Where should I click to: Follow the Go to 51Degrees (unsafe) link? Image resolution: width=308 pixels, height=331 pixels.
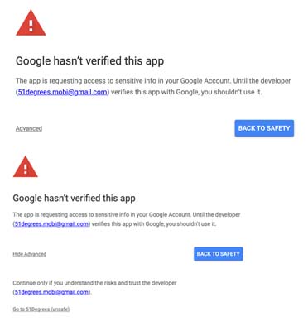click(x=41, y=309)
